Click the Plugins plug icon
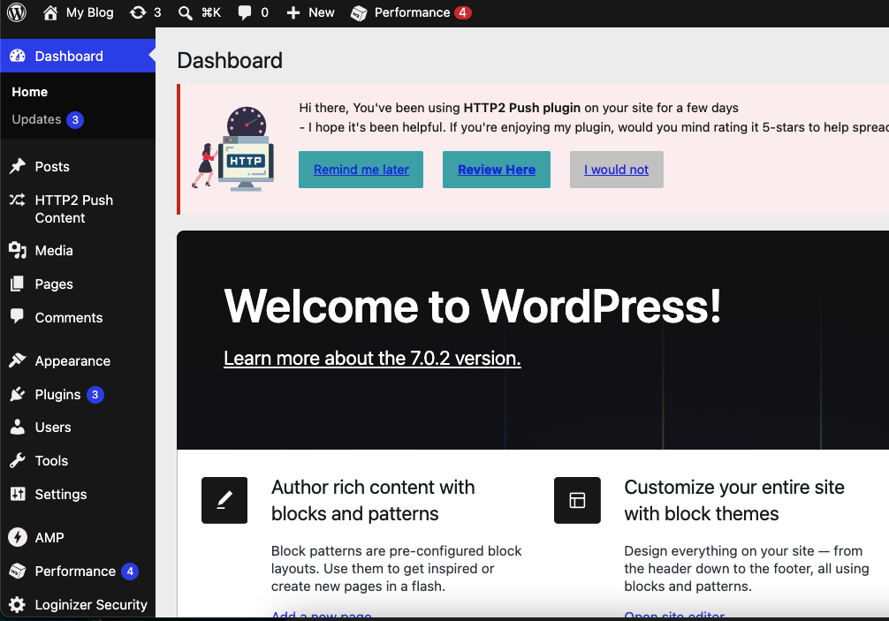This screenshot has width=889, height=621. pos(18,394)
